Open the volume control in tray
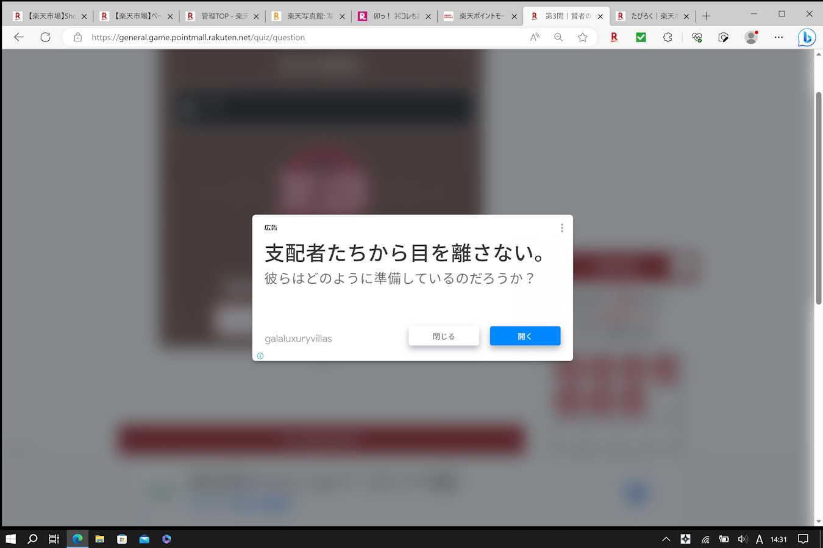 click(x=742, y=539)
